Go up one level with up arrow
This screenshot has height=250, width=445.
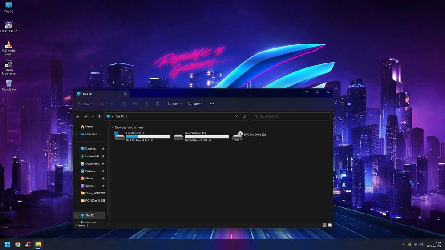click(99, 116)
